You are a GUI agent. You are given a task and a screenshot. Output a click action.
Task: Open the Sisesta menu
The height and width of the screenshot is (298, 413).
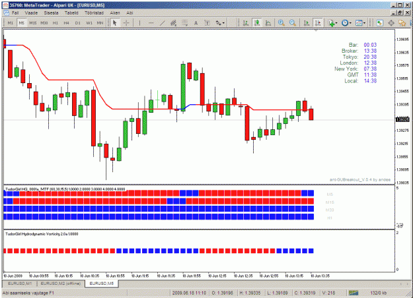click(51, 13)
